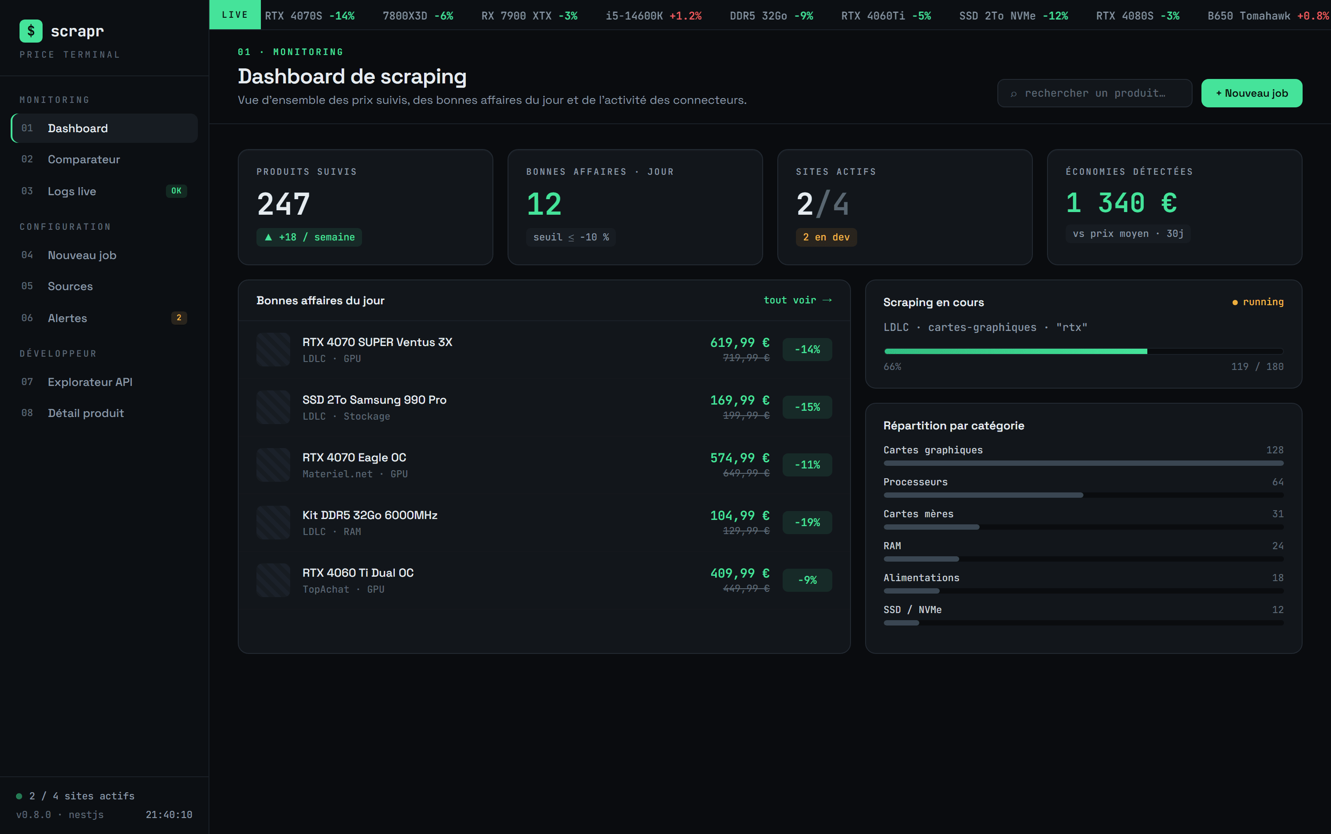Click the price 104,99 € for Kit DDR5
1331x834 pixels.
point(740,516)
